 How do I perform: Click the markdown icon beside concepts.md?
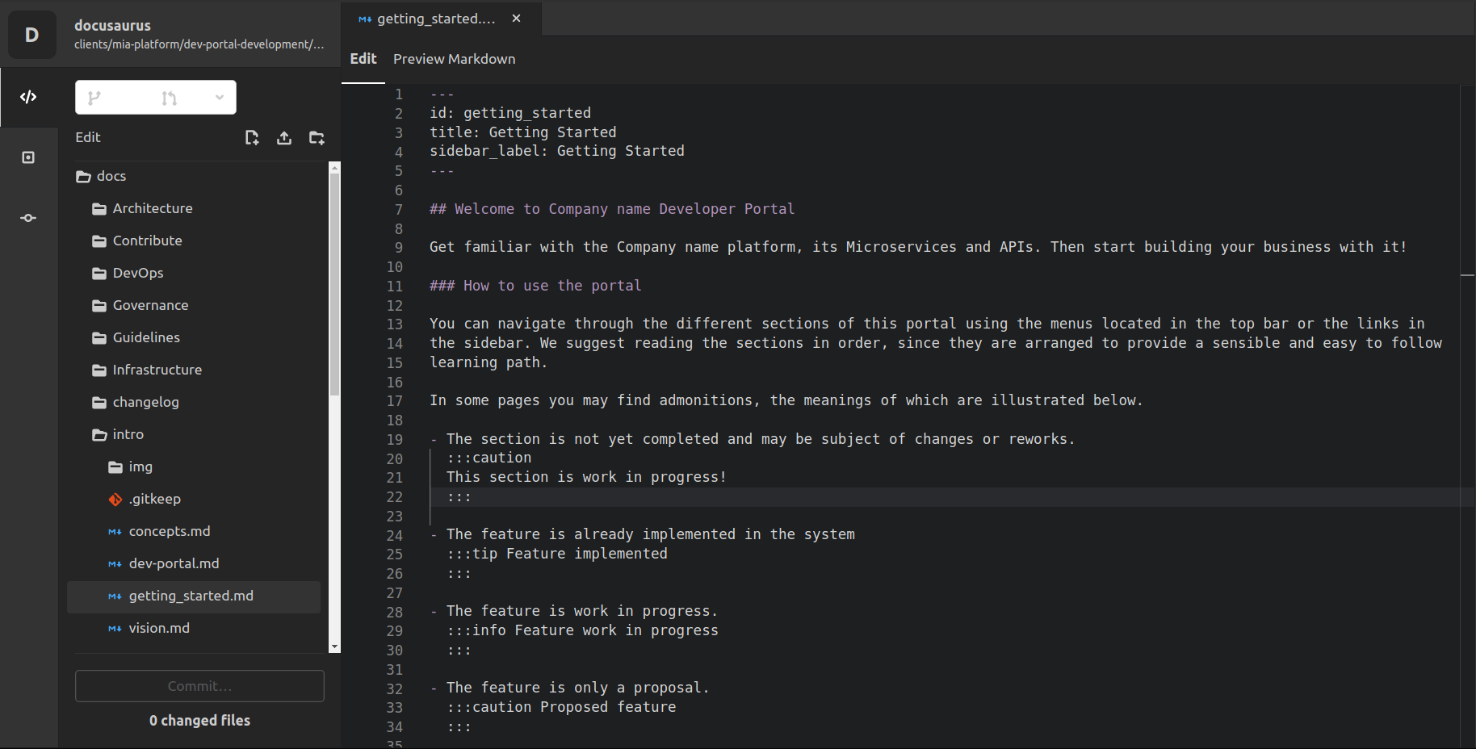[x=115, y=531]
